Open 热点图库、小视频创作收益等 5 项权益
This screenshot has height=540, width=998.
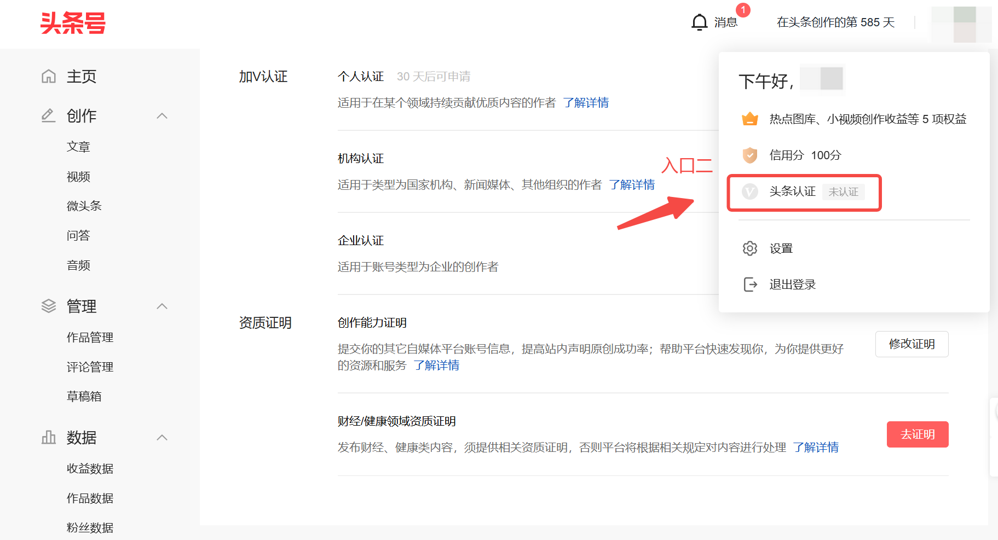coord(868,119)
